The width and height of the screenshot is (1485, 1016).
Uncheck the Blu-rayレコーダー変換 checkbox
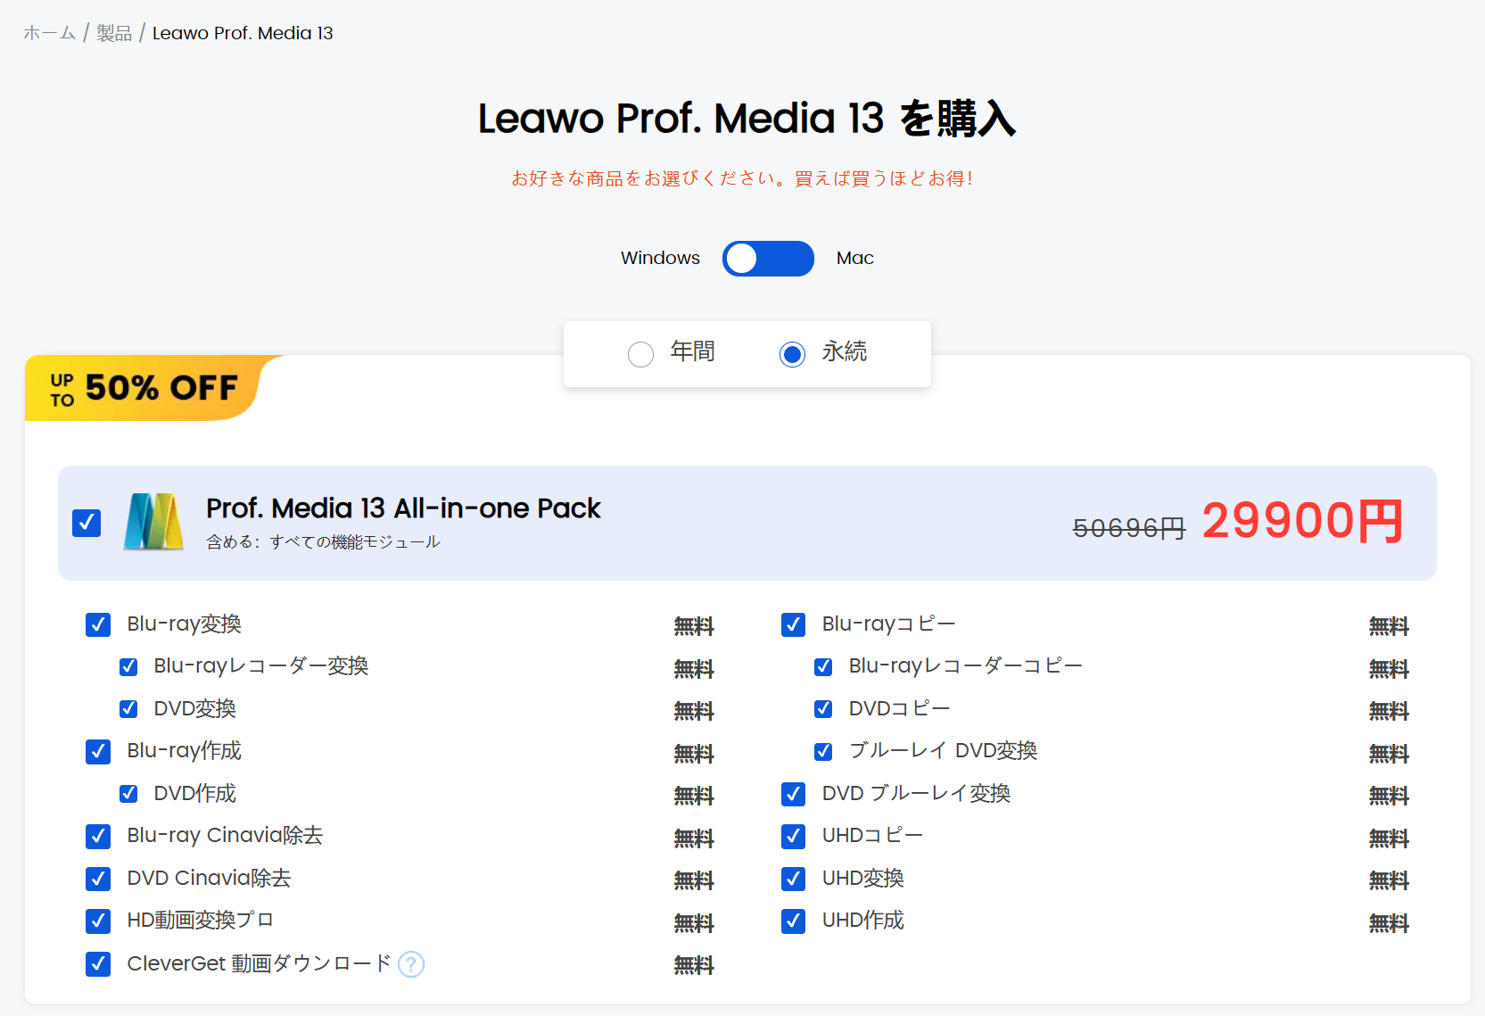pos(128,666)
